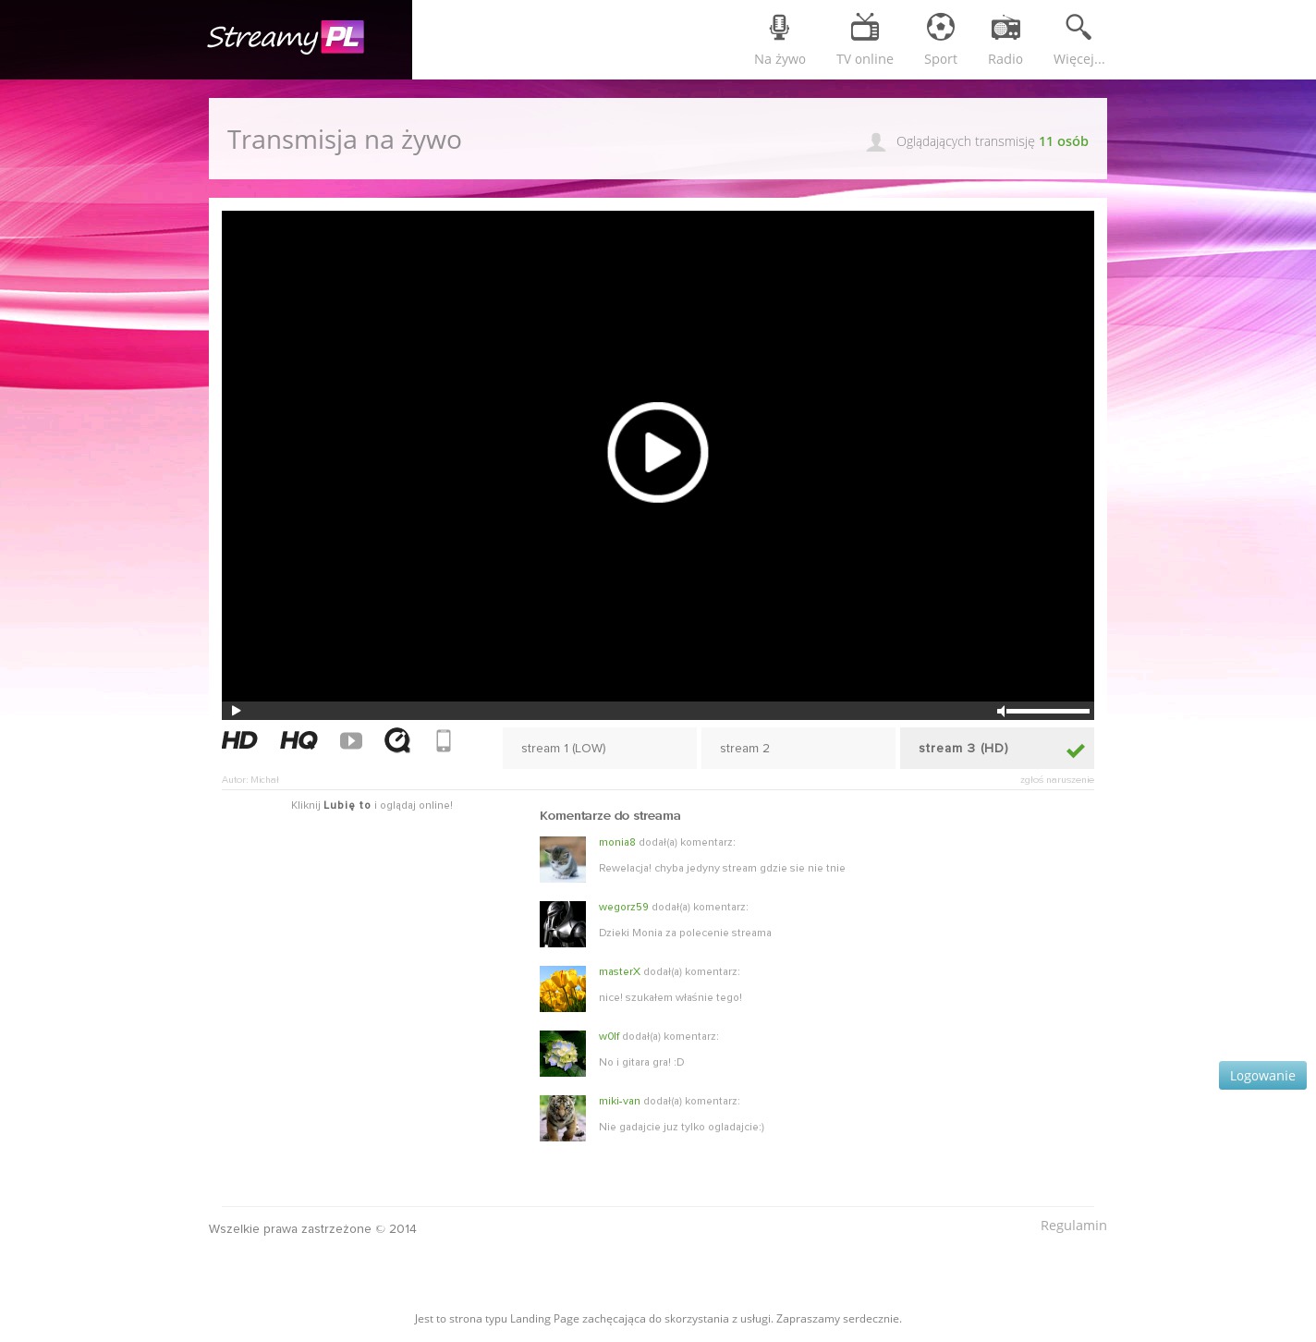Select the HQ quality icon
This screenshot has width=1316, height=1342.
click(x=299, y=740)
